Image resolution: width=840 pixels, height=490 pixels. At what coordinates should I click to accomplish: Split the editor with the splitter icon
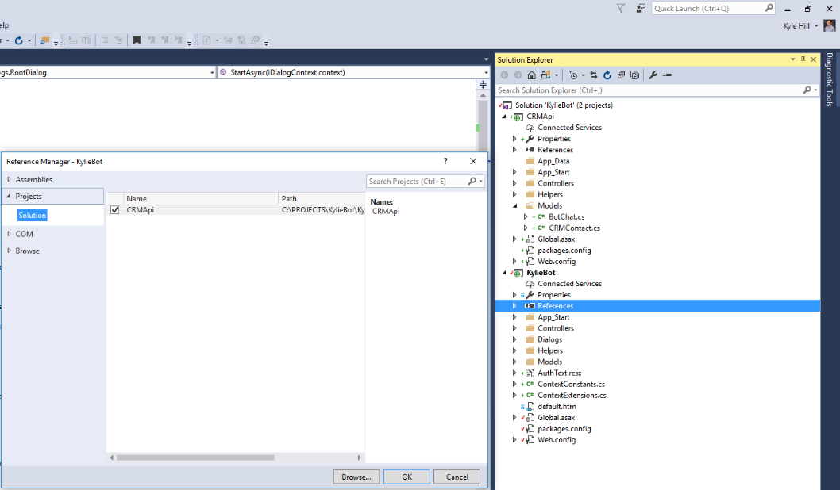pos(483,85)
